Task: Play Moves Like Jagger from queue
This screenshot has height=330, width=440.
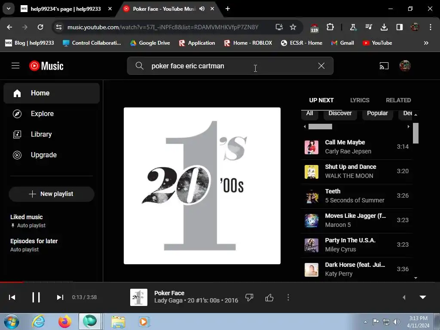Action: click(357, 220)
